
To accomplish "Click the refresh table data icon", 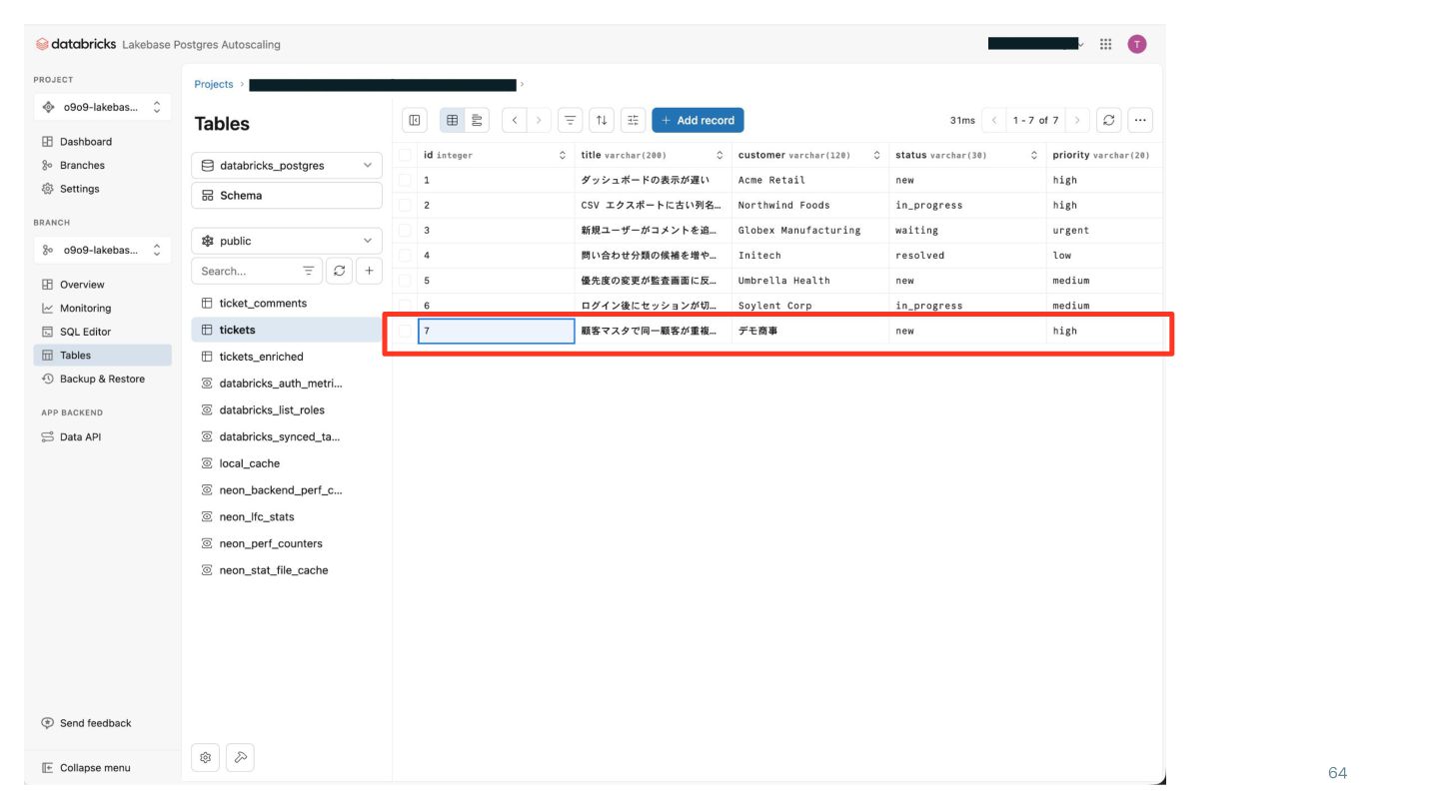I will (1108, 120).
